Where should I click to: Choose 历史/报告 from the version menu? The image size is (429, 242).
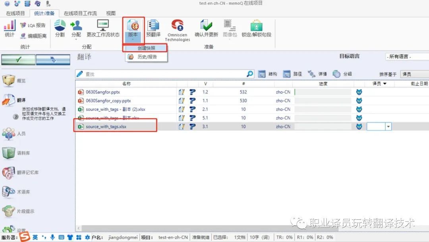tap(147, 57)
